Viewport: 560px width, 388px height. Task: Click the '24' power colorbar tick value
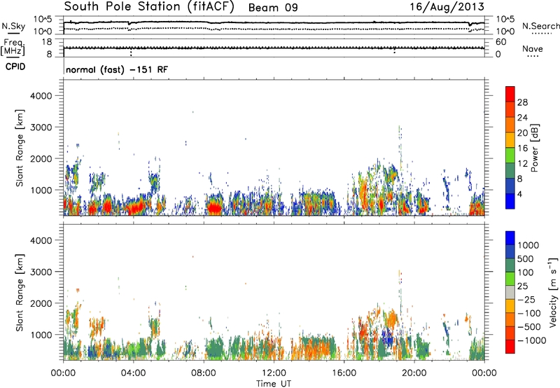[x=522, y=118]
